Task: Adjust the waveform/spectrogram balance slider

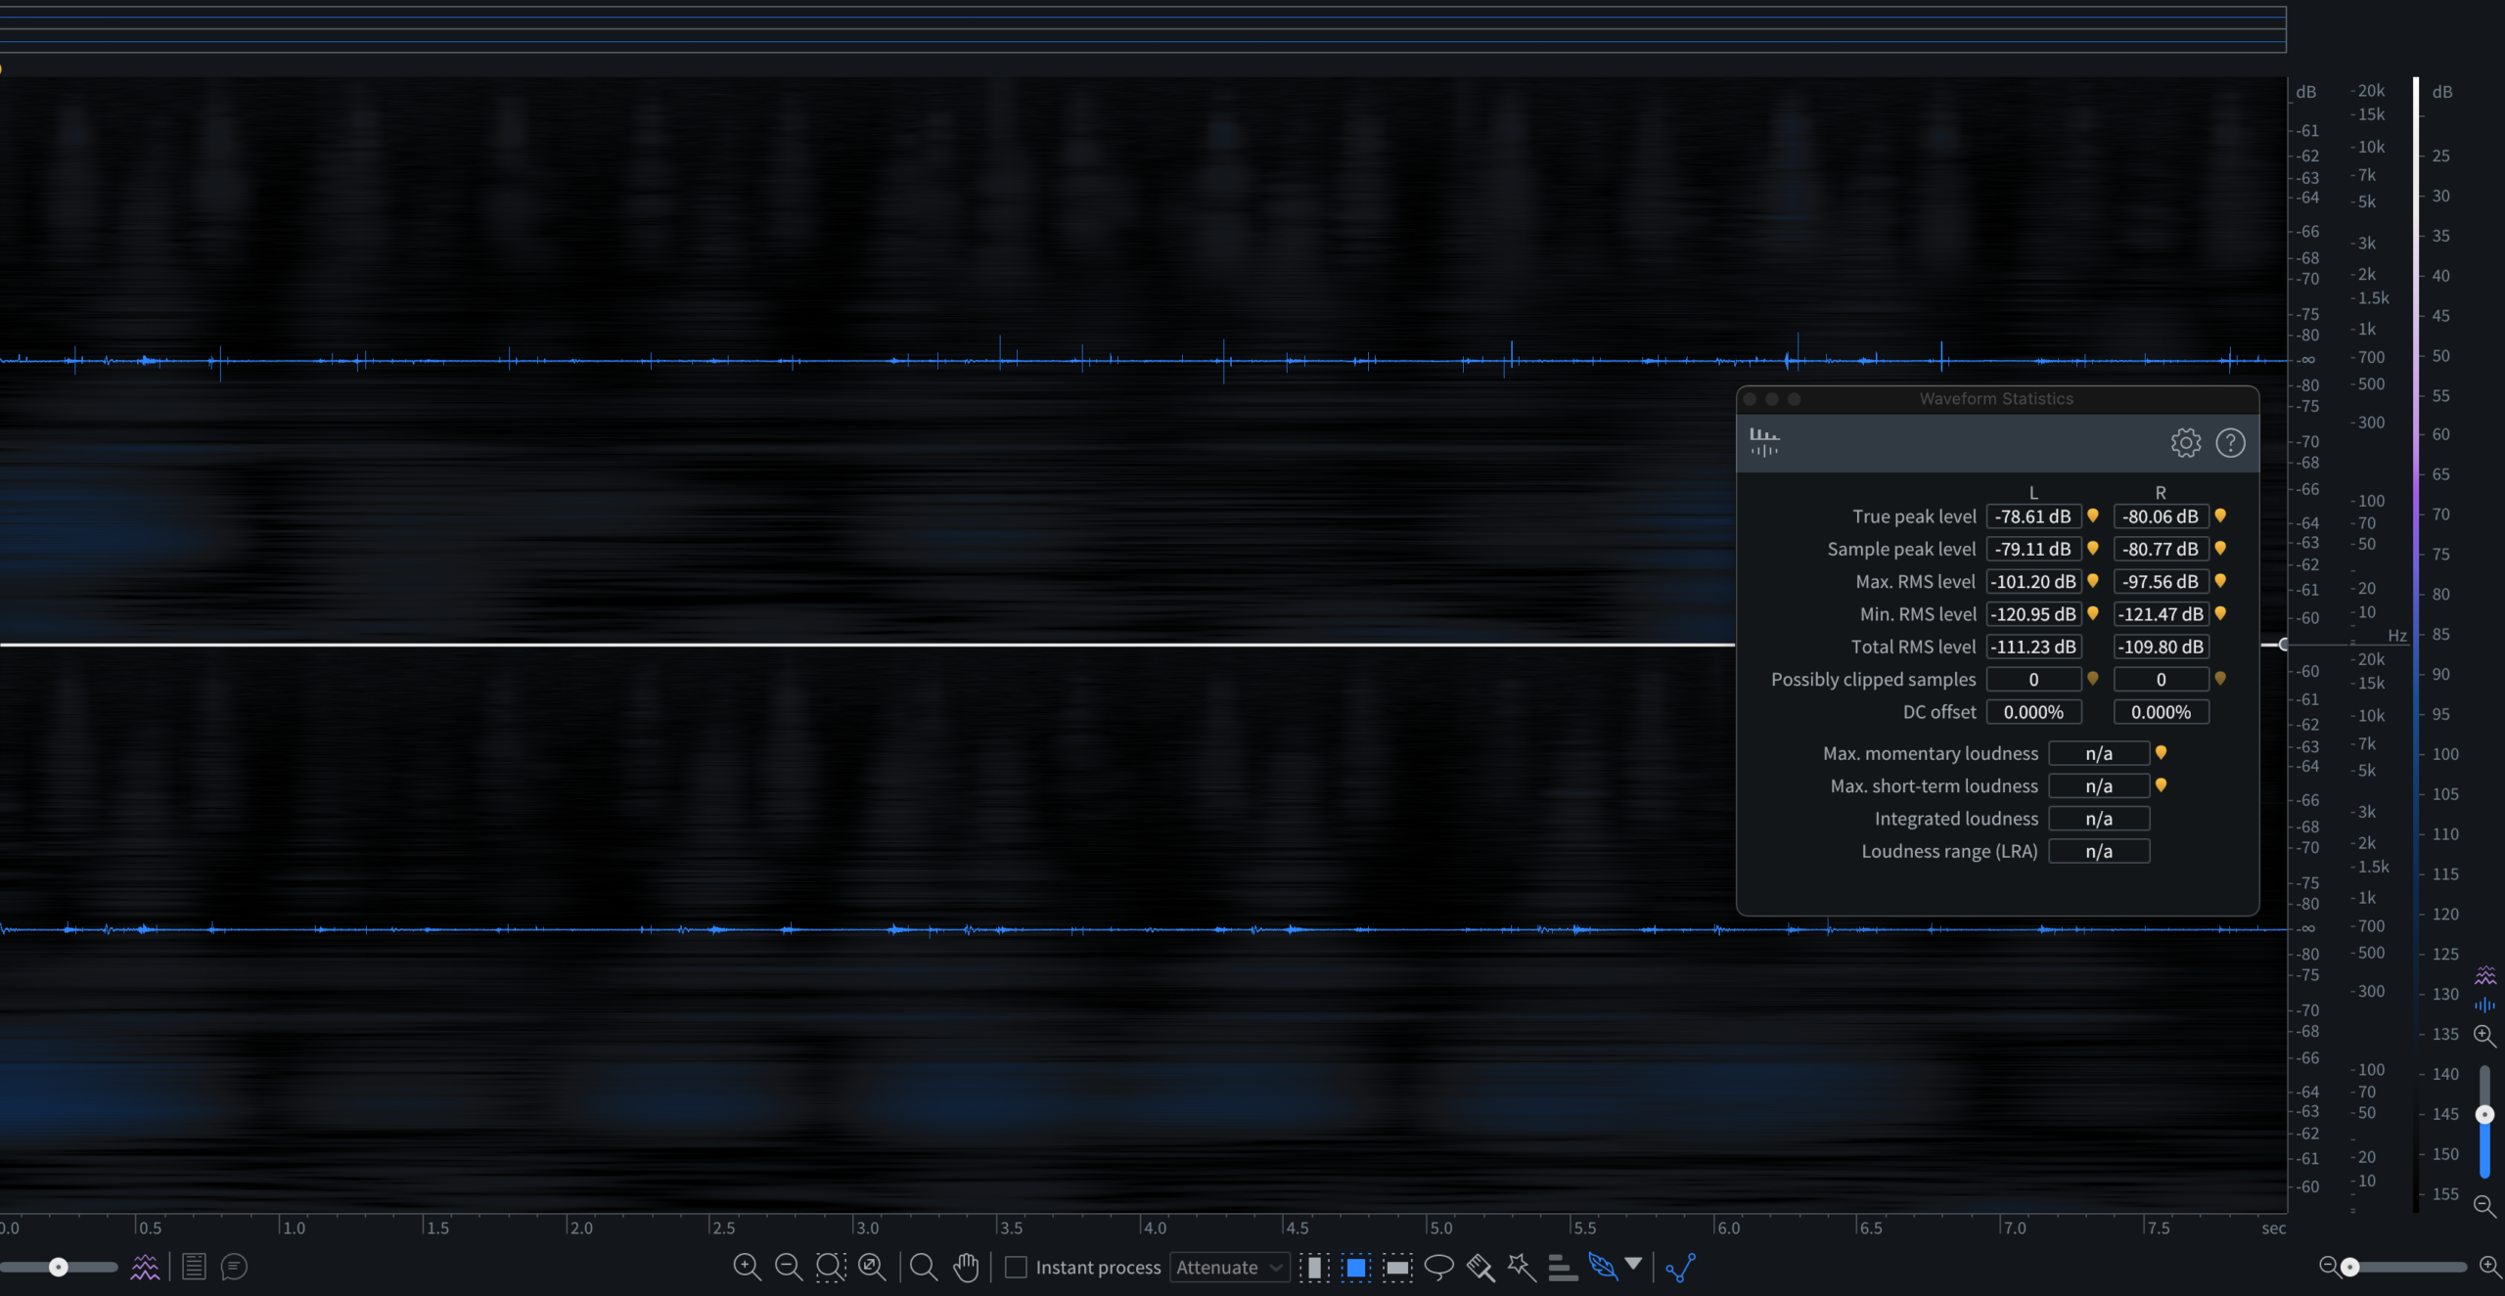Action: click(59, 1267)
